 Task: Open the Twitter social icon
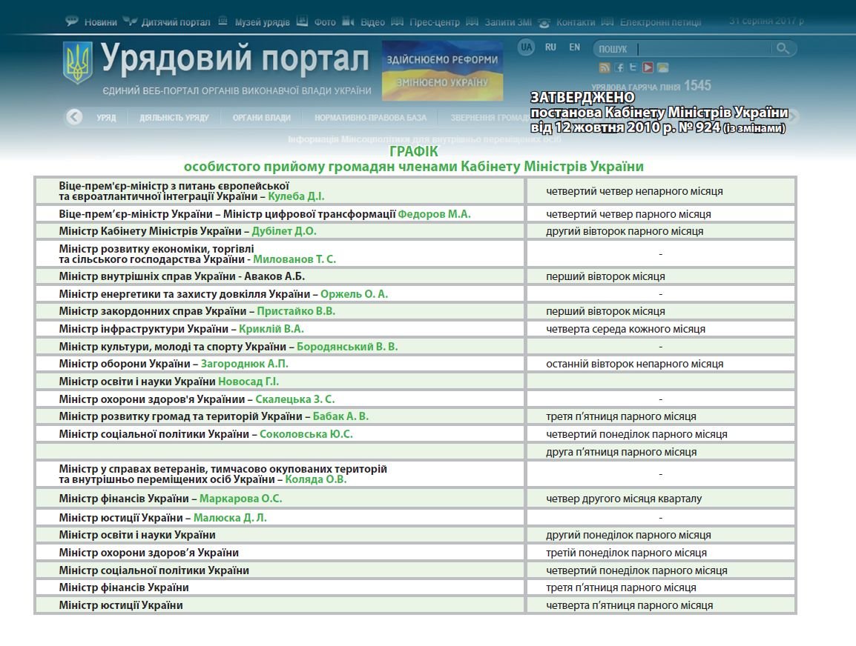point(633,67)
